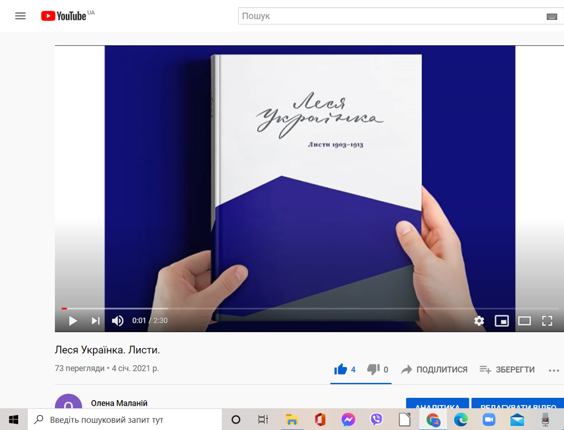
Task: Mute the video volume
Action: click(x=118, y=321)
